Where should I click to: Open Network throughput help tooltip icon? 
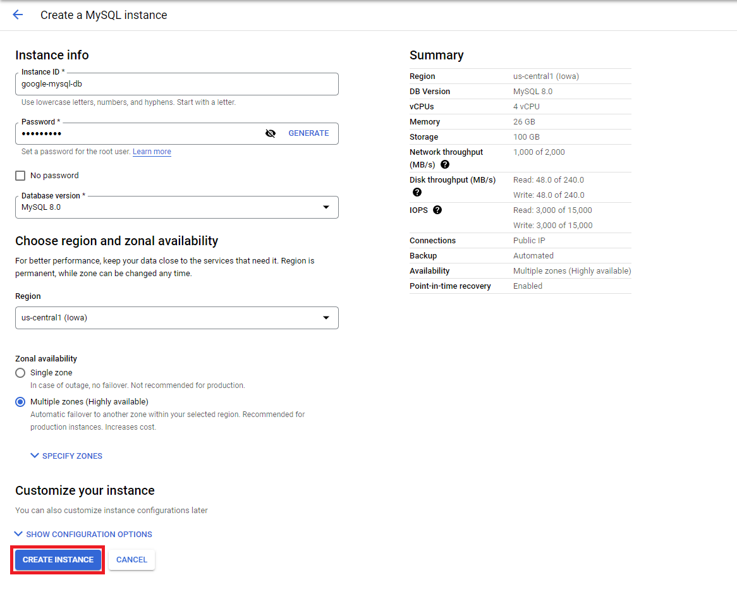click(x=444, y=164)
